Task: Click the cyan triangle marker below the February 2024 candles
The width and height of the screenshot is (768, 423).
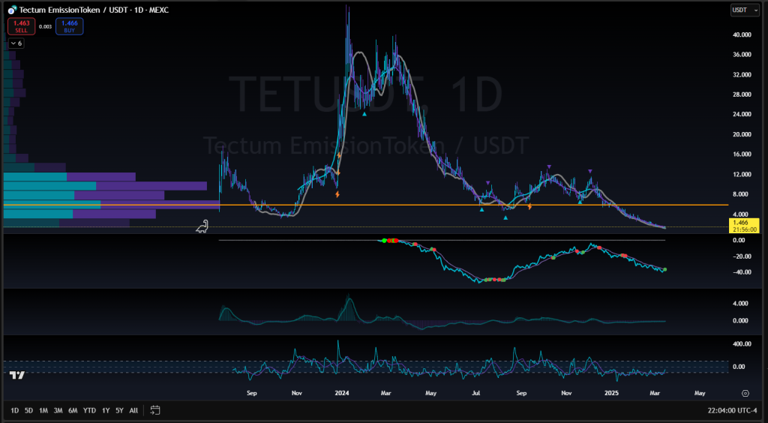Action: (364, 114)
